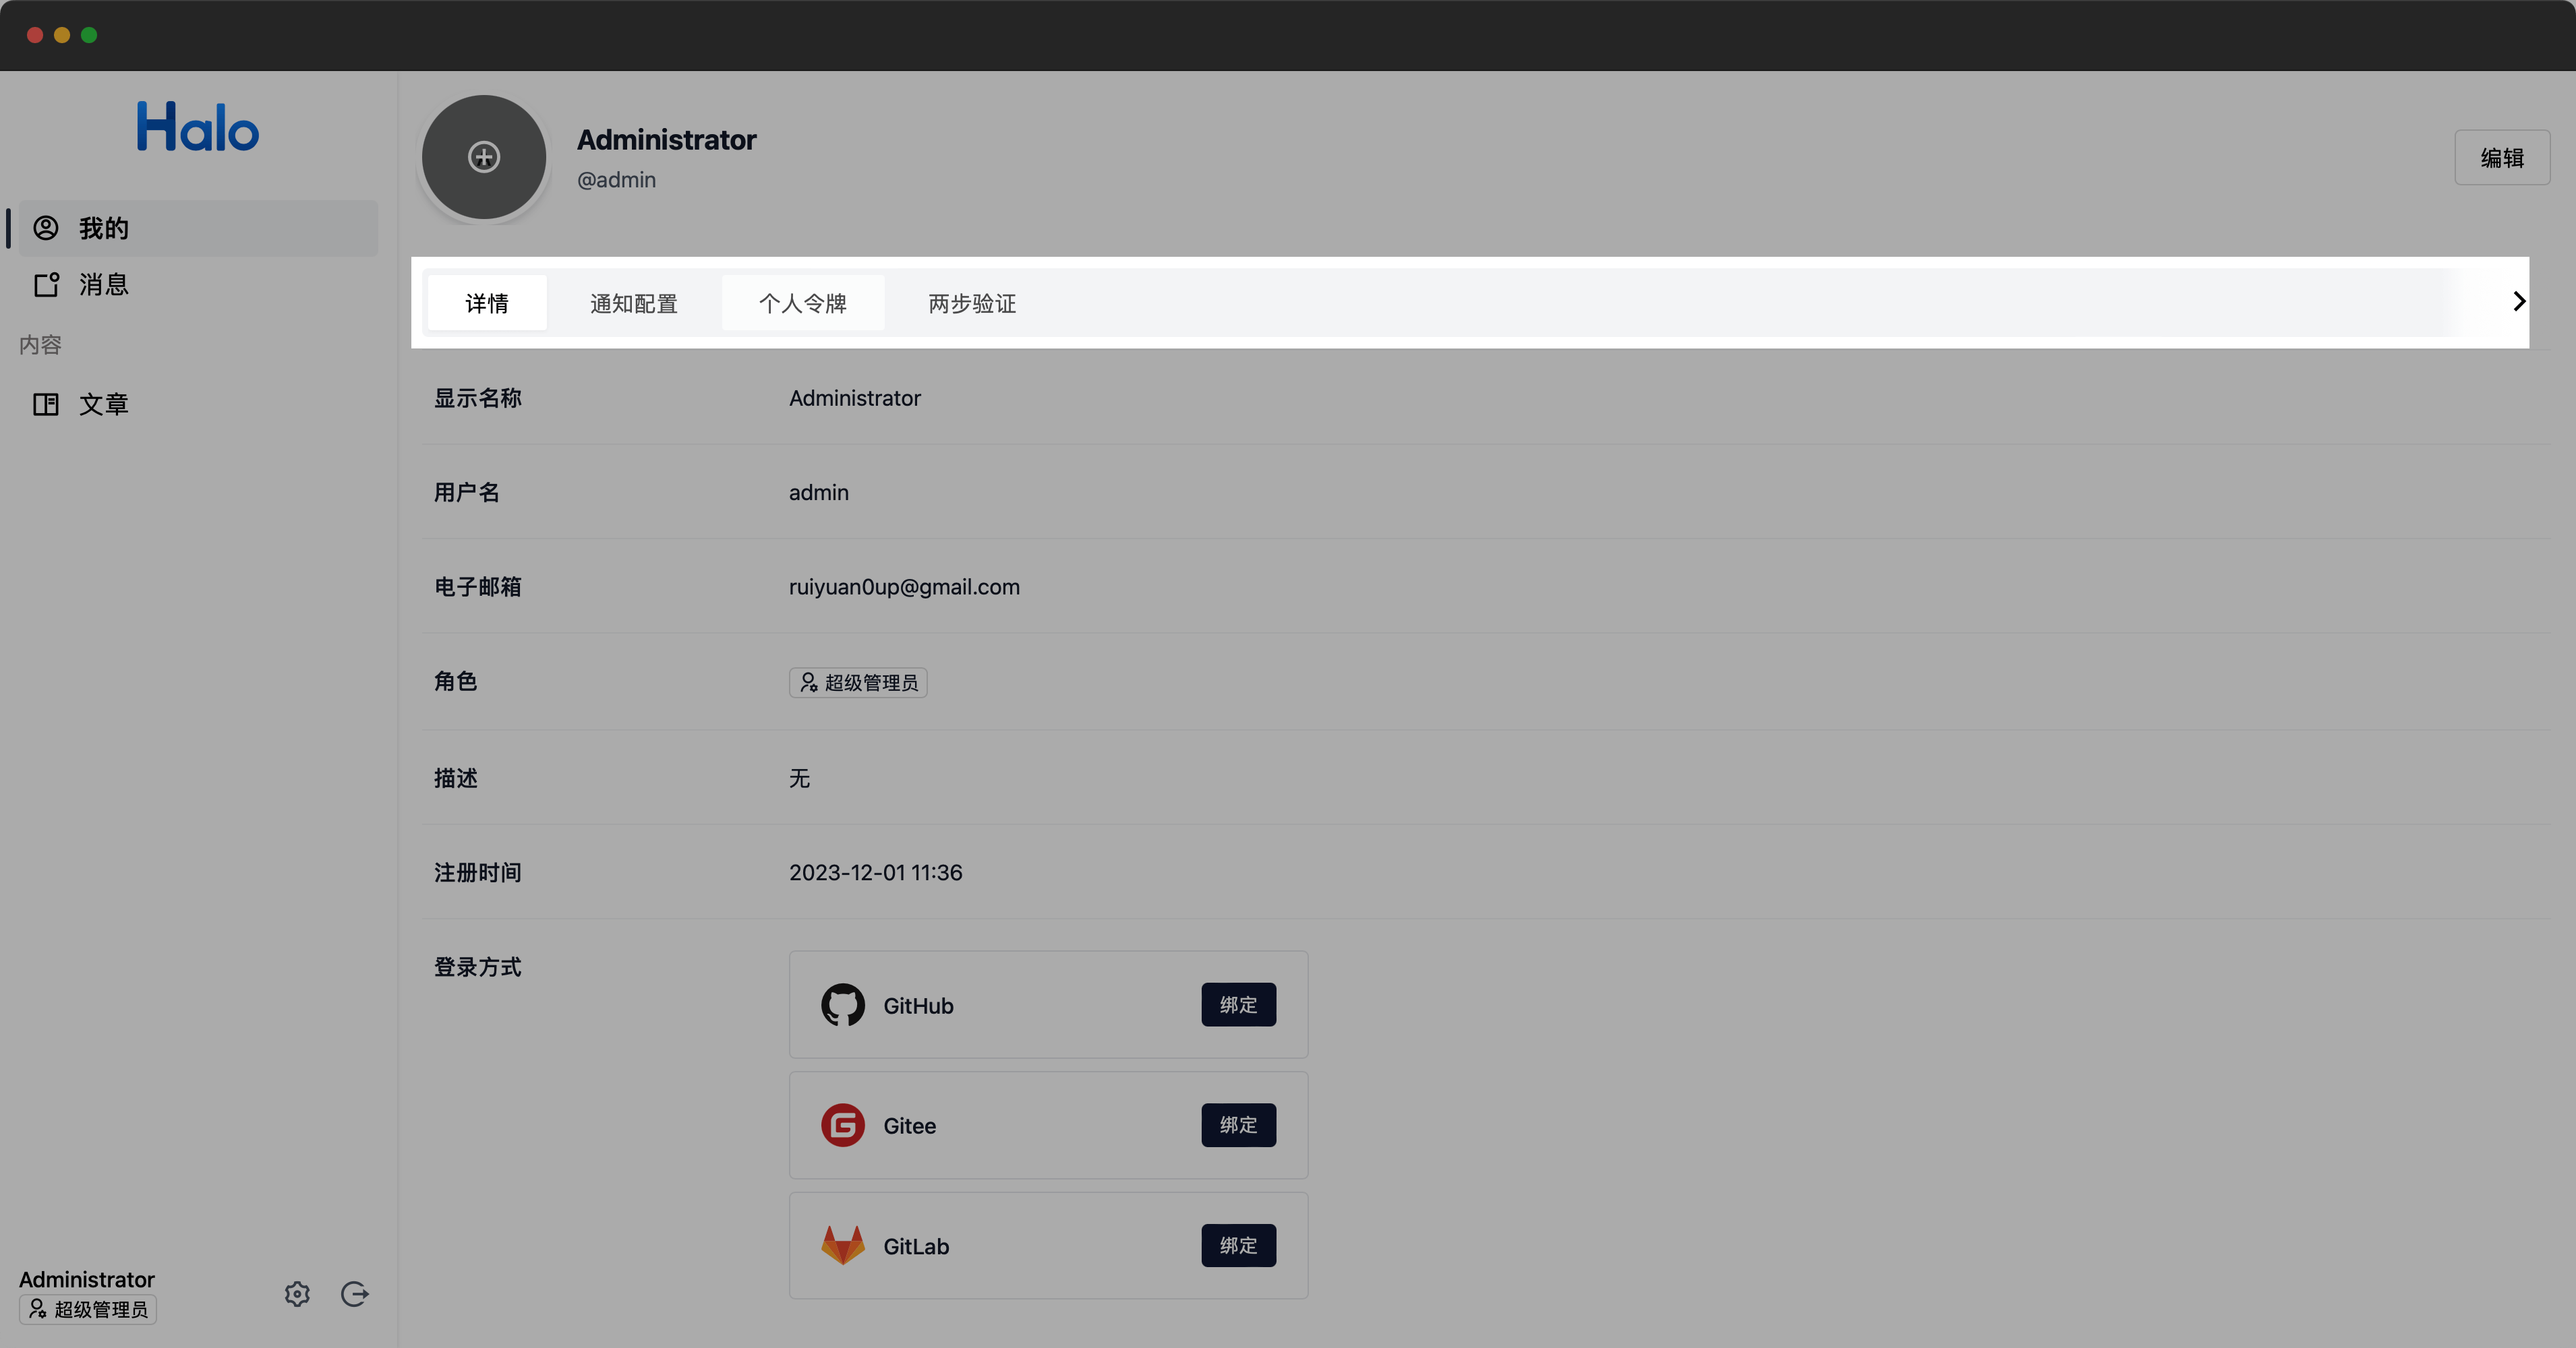
Task: Click the 编辑 edit button
Action: click(x=2502, y=158)
